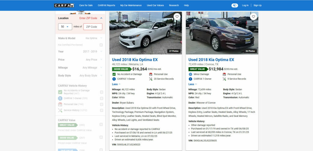
Task: Enable Kia Certified Pre-Owned checkbox
Action: click(x=101, y=45)
